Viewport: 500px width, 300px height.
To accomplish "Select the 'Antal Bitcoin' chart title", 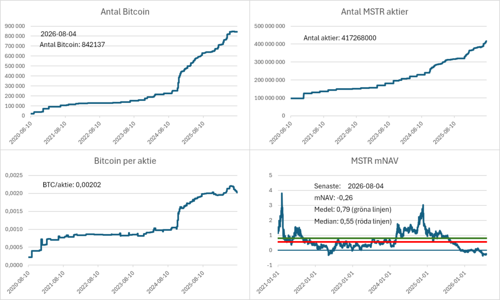I will [x=125, y=12].
